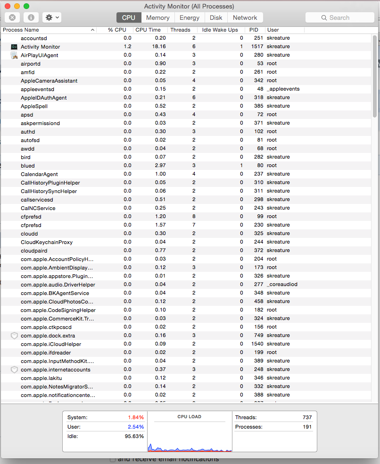Switch to the Energy tab
380x464 pixels.
pyautogui.click(x=190, y=17)
